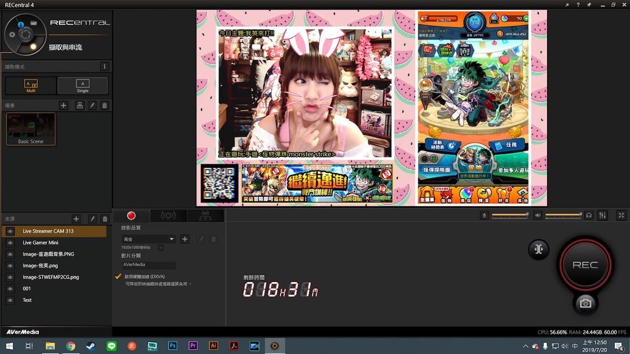
Task: Open the Windows notification center icon
Action: [618, 346]
